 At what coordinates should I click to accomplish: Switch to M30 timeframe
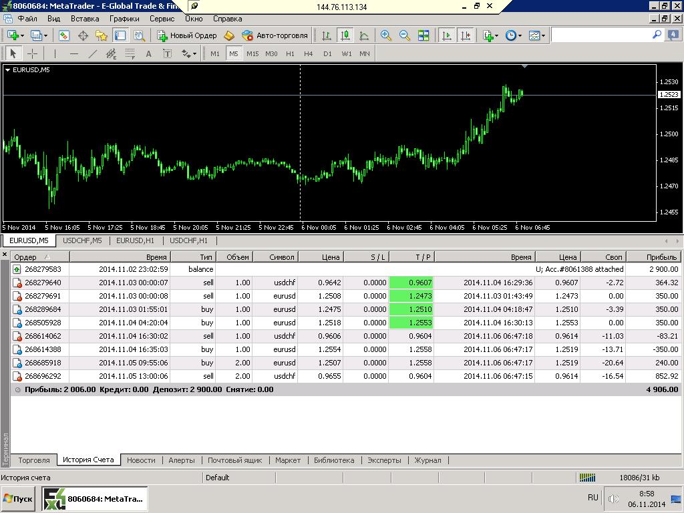coord(271,53)
